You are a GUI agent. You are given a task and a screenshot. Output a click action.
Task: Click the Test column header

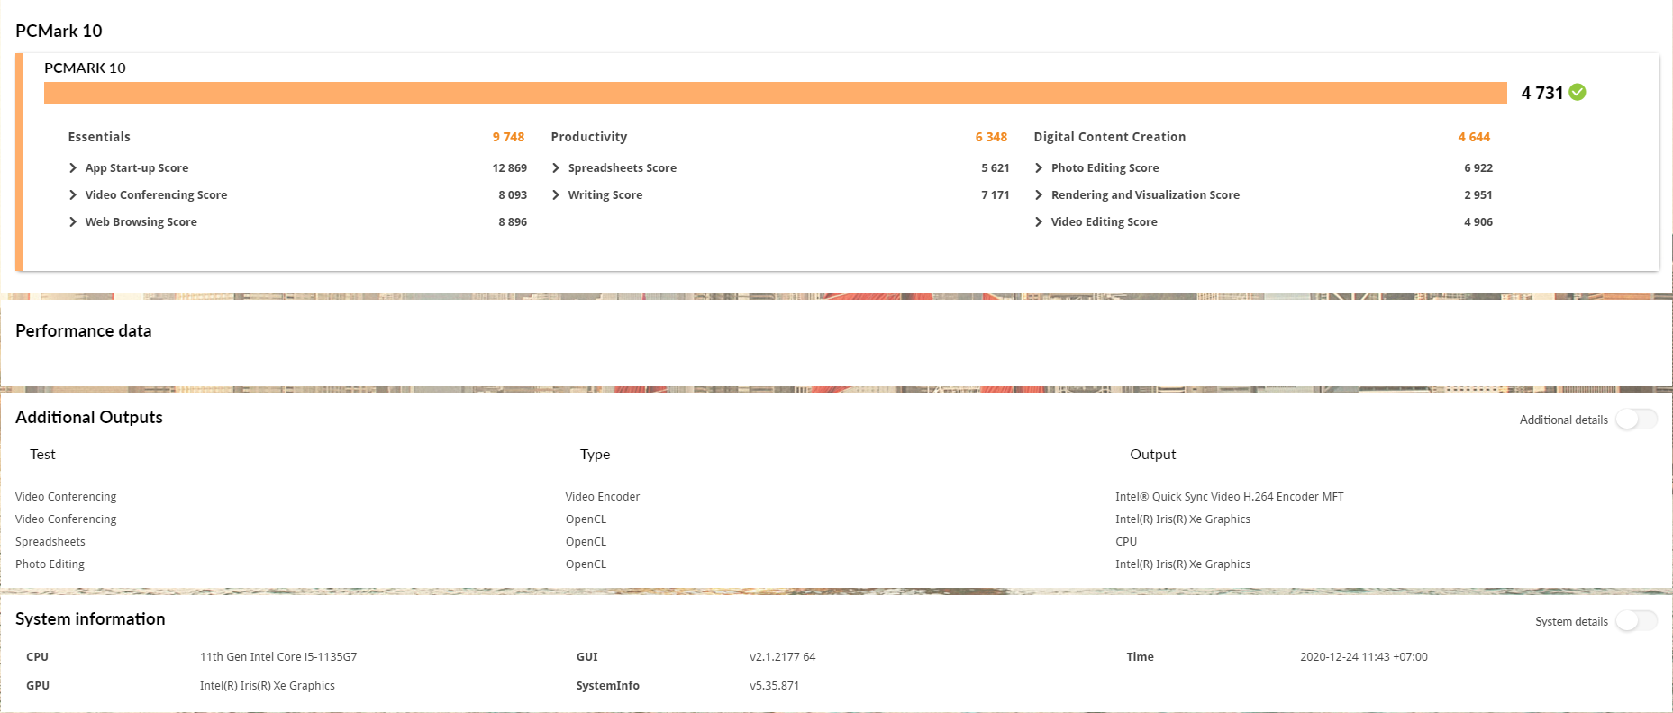coord(42,455)
